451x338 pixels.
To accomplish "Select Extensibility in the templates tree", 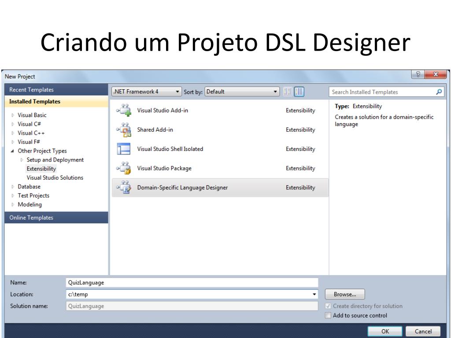I will pos(41,169).
